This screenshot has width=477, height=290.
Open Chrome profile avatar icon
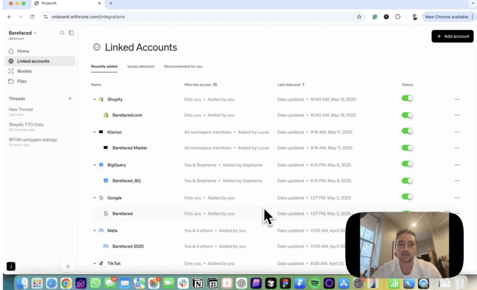(x=415, y=17)
